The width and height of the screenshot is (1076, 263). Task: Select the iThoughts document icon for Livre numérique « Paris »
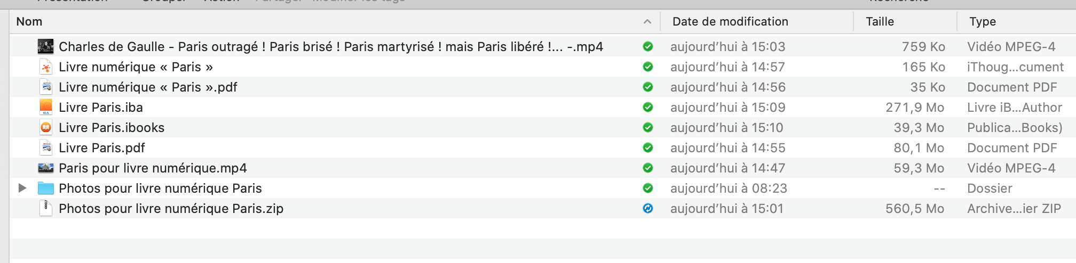click(x=46, y=67)
